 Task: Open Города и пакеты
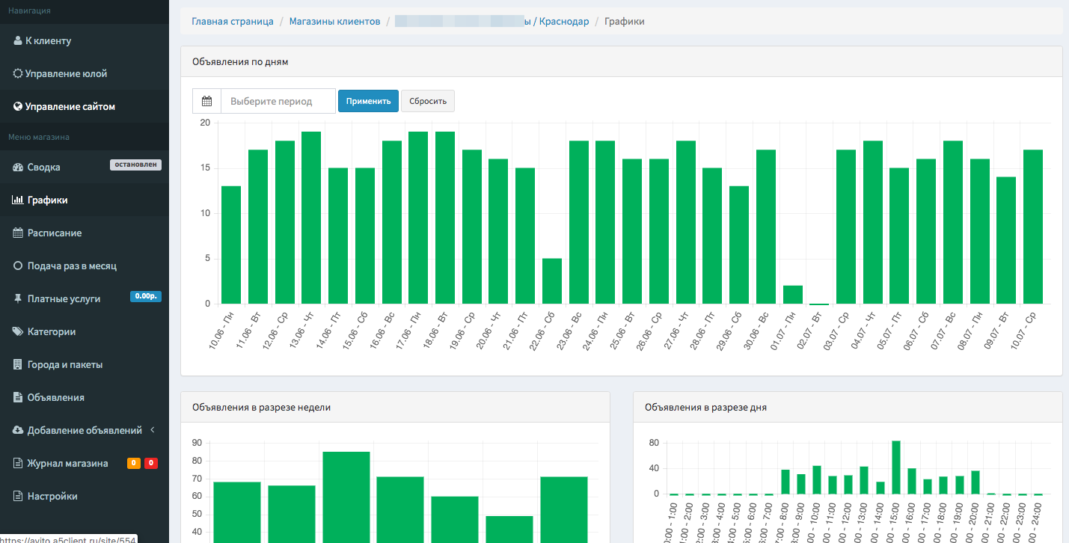click(85, 365)
